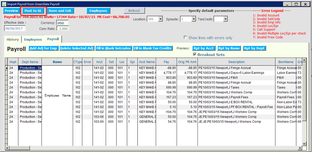Select the Pay cell -104.76
The width and height of the screenshot is (312, 152).
click(x=166, y=112)
